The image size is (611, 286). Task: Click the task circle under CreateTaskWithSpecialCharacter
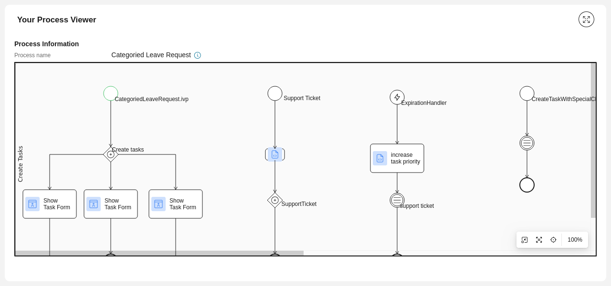tap(527, 143)
